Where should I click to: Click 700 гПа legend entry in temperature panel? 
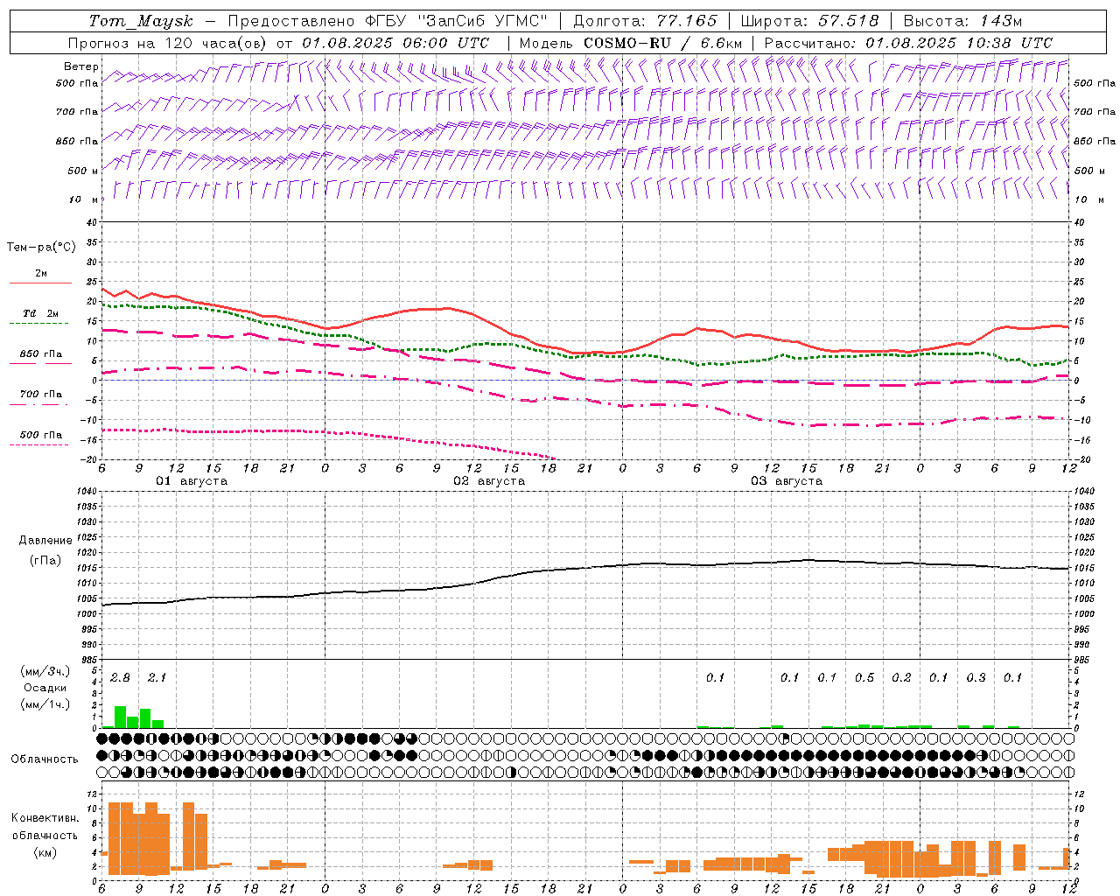[40, 394]
